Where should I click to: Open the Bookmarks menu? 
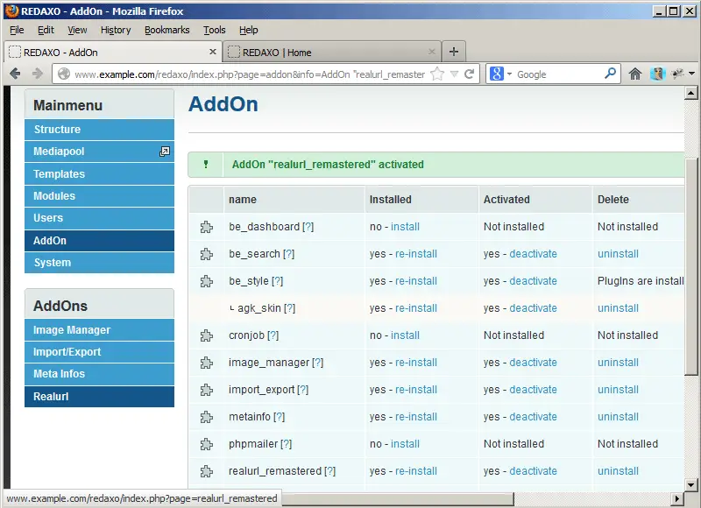tap(166, 30)
